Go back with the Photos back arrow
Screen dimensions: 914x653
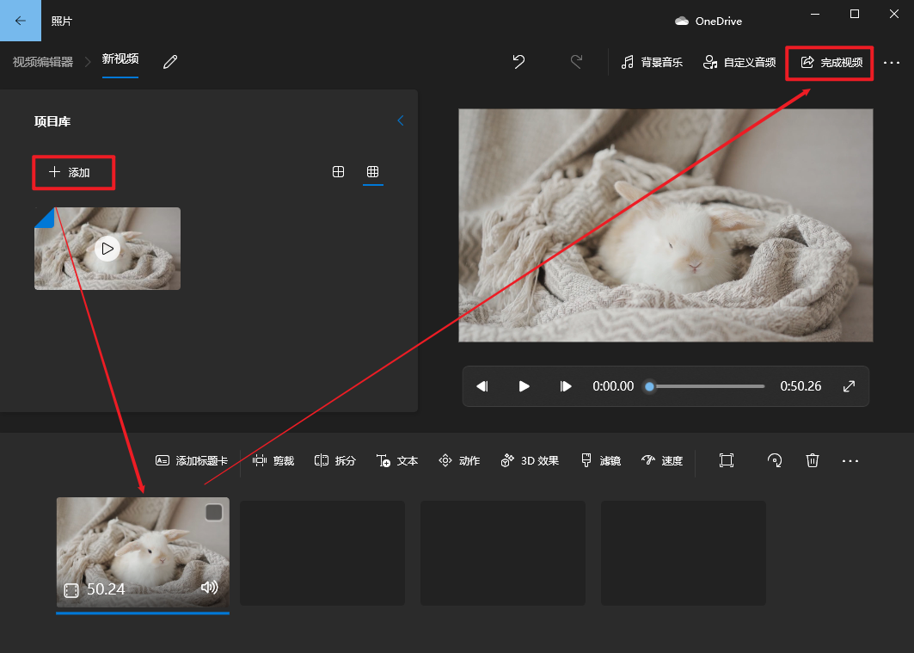click(21, 21)
